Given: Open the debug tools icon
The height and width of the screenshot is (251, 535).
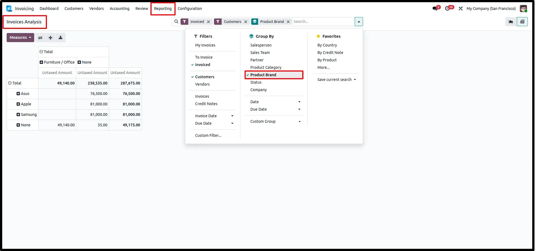Looking at the screenshot, I should point(460,9).
